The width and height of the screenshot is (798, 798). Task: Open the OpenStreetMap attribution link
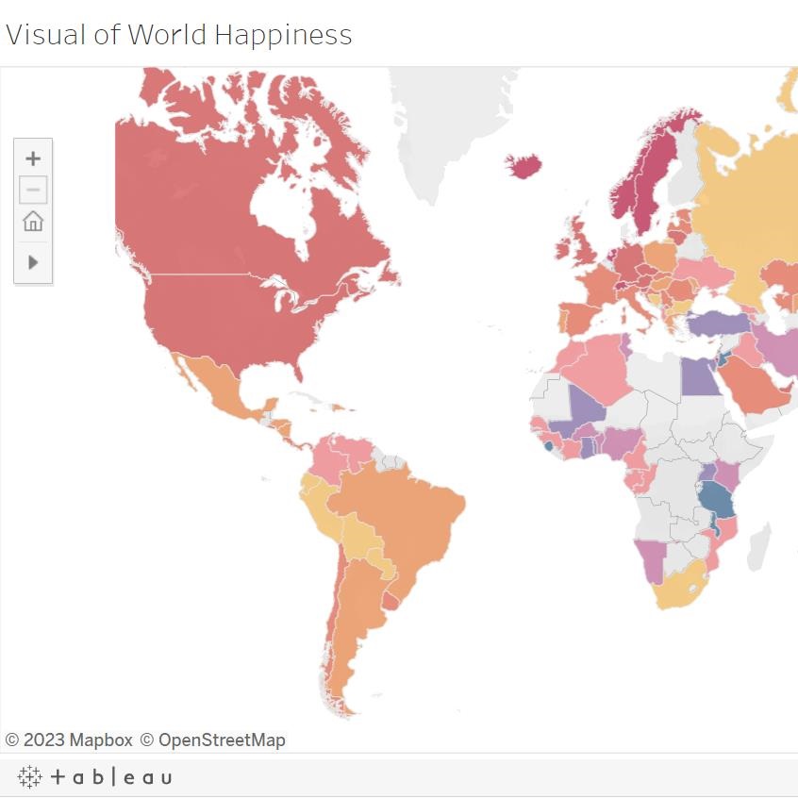(x=212, y=740)
